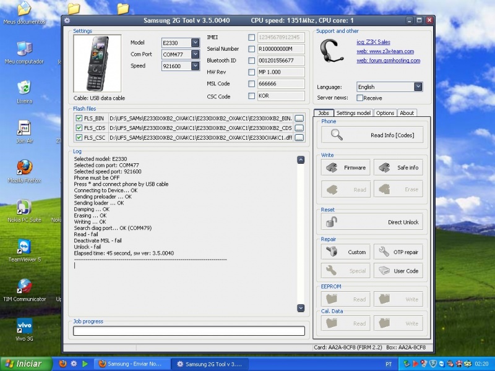Click the IMEI input field

pyautogui.click(x=281, y=37)
